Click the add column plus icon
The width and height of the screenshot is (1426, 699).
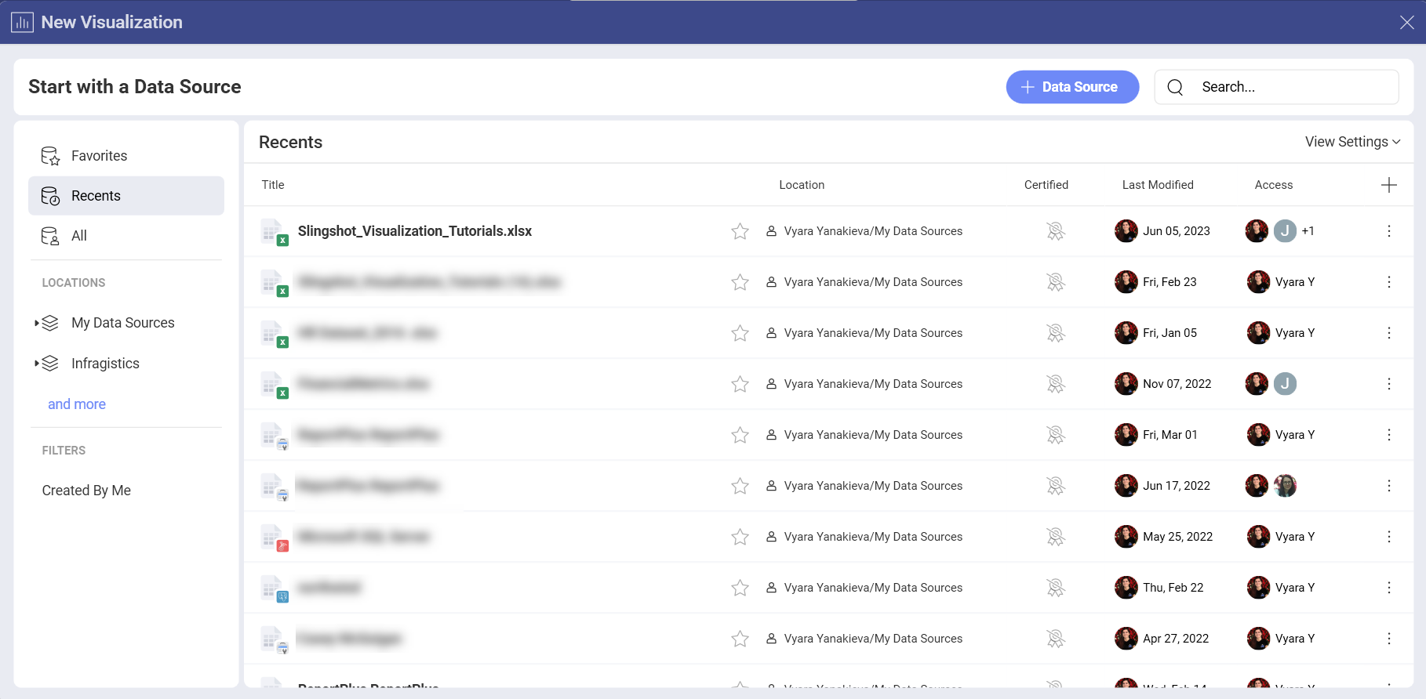point(1388,185)
